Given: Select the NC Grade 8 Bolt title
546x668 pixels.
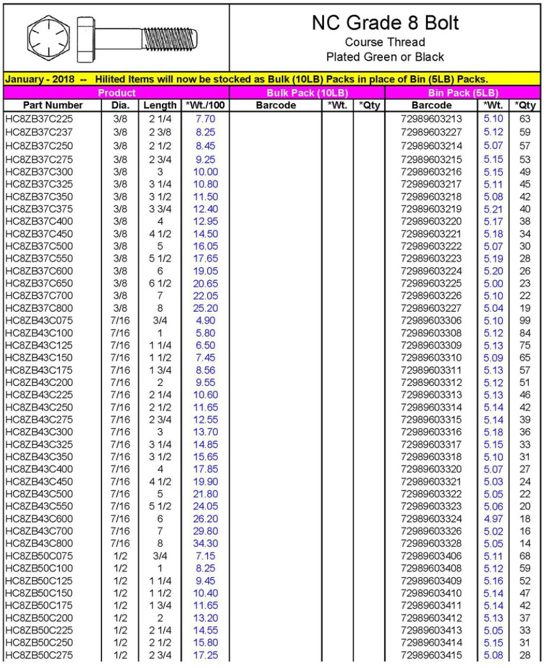Looking at the screenshot, I should 385,23.
